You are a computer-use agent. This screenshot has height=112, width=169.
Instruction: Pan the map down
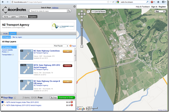coord(82,17)
